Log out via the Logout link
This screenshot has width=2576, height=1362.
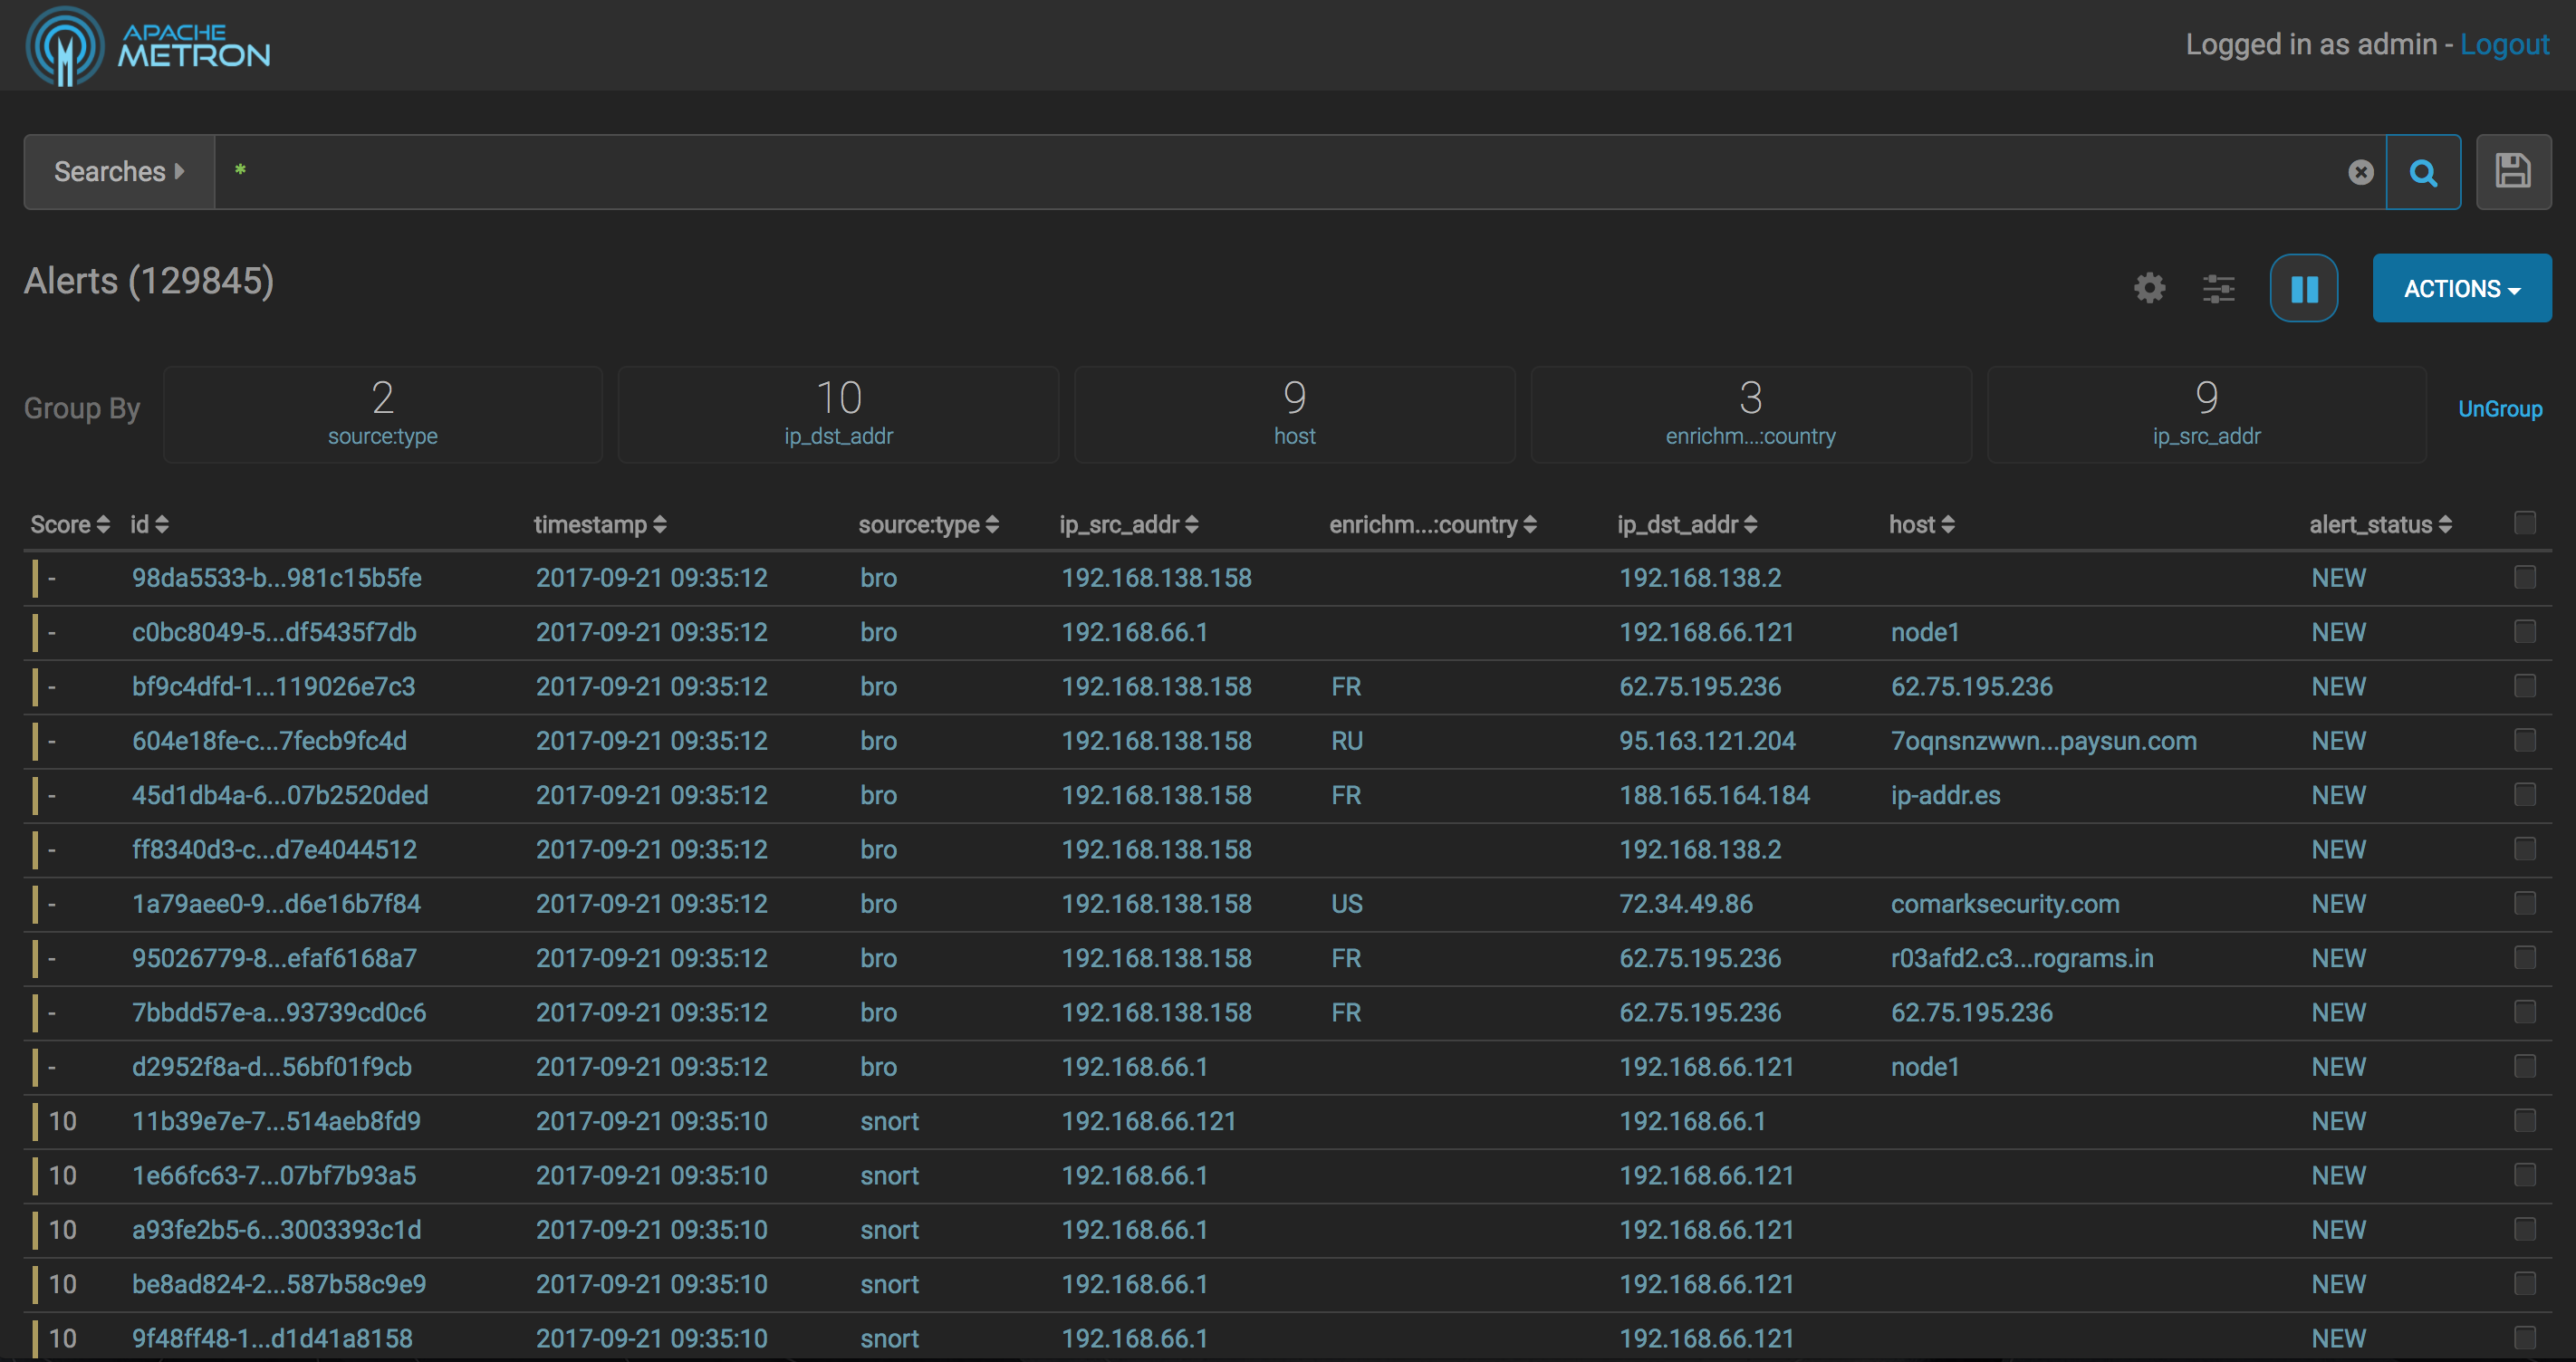point(2504,45)
